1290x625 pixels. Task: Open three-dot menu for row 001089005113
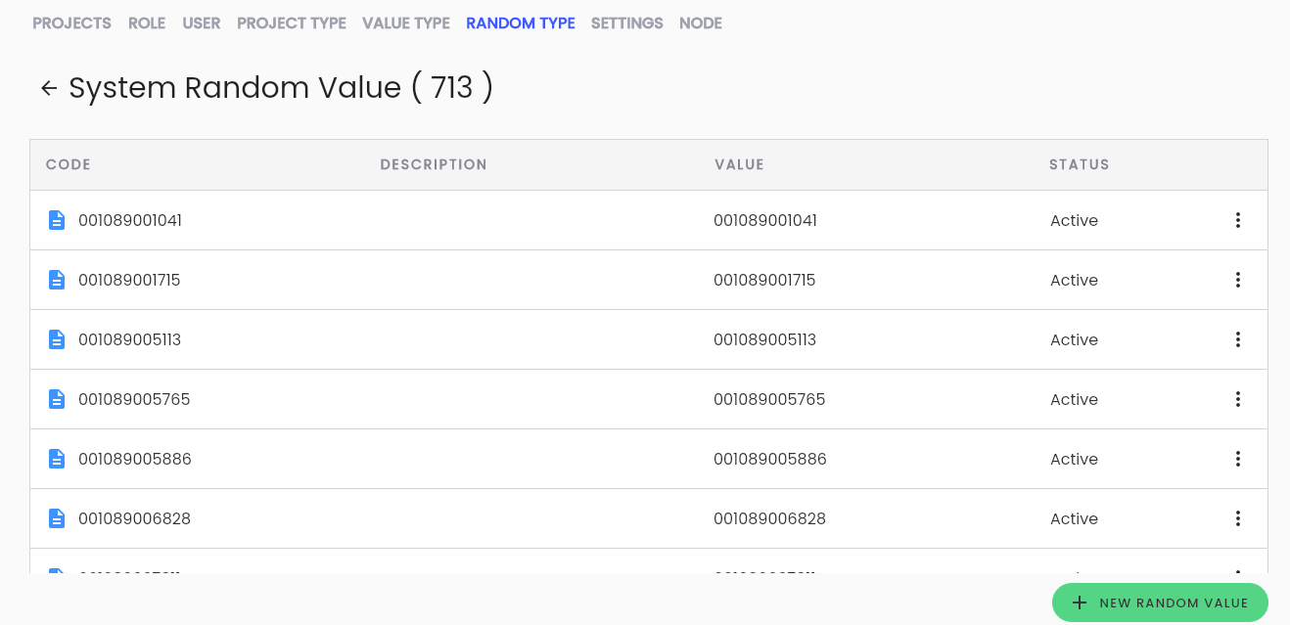click(x=1238, y=339)
